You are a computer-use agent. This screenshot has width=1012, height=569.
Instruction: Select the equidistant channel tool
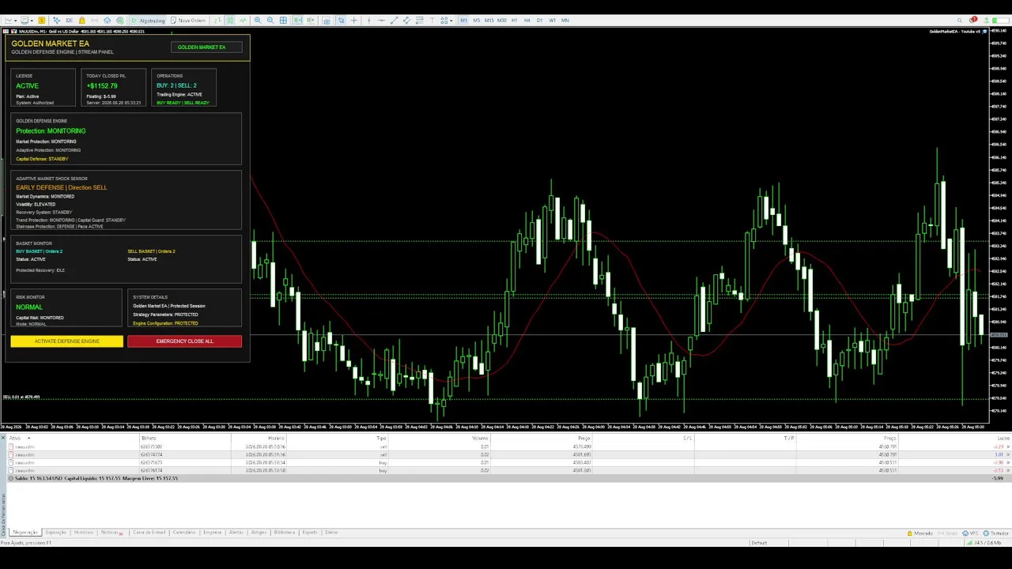(406, 21)
